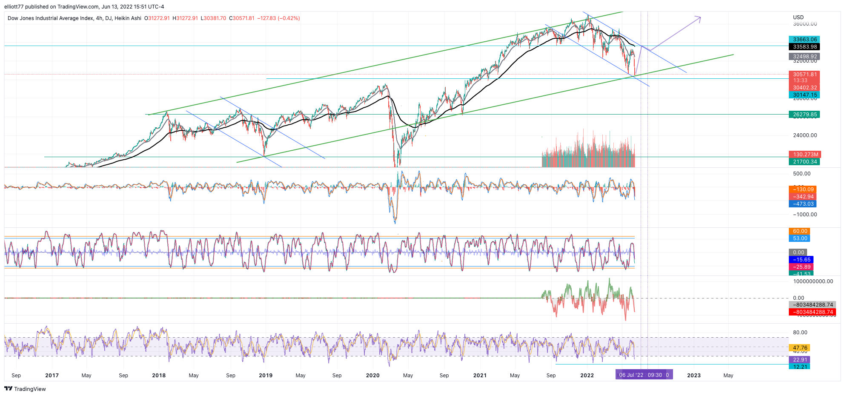Click the 2021 year label on time axis
Screen dimensions: 845x396
coord(480,376)
